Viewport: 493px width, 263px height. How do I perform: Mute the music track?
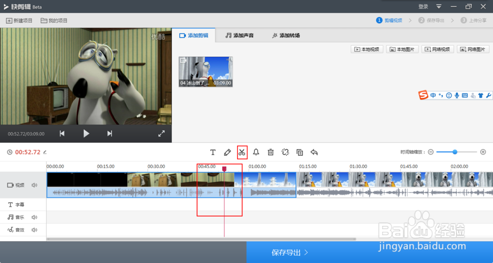35,218
